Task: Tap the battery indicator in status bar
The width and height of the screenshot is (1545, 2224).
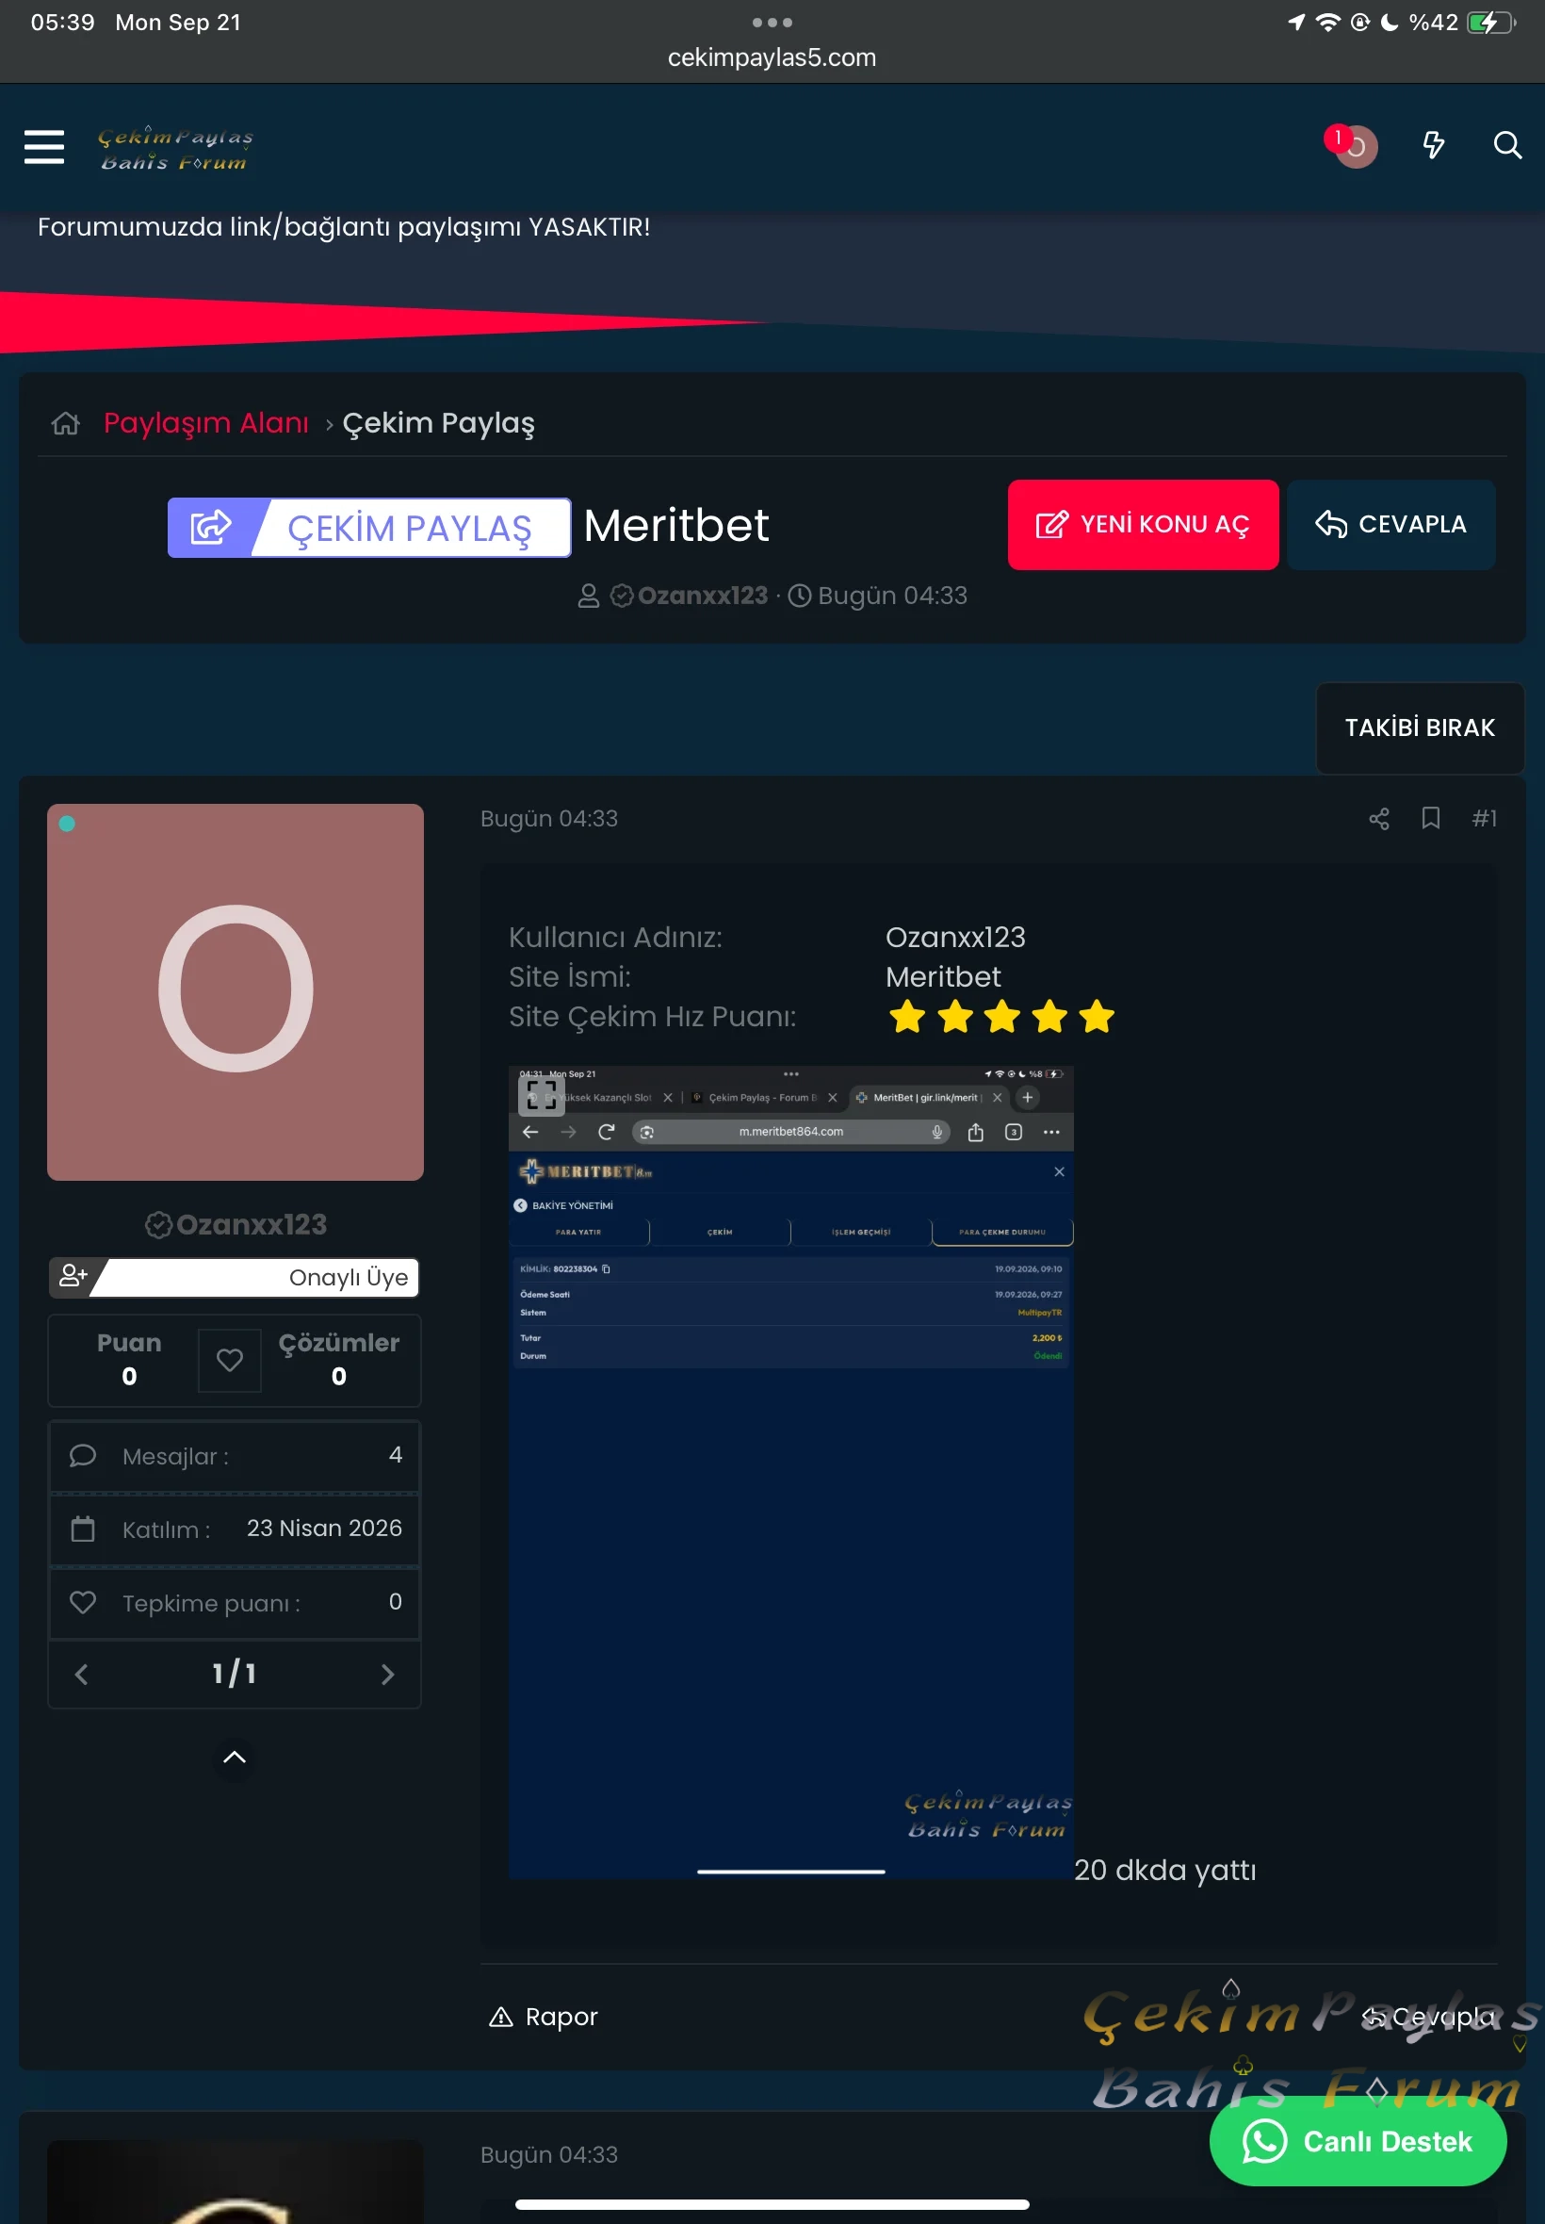Action: tap(1489, 23)
